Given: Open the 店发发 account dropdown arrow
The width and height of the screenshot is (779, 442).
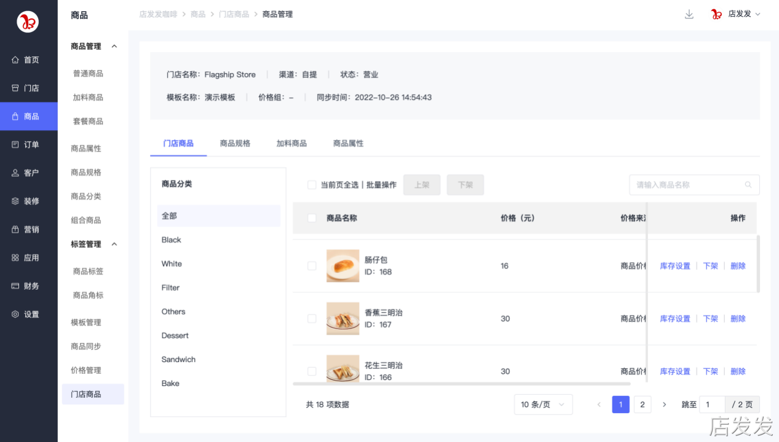Looking at the screenshot, I should 757,14.
